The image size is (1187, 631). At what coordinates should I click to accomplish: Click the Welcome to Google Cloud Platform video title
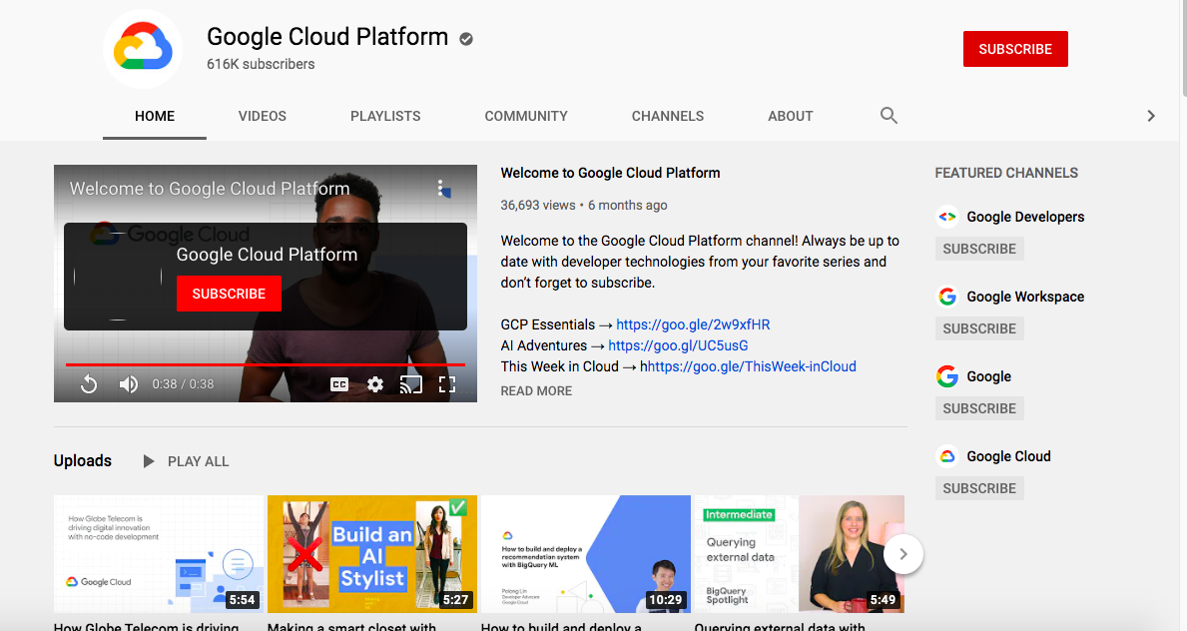610,173
